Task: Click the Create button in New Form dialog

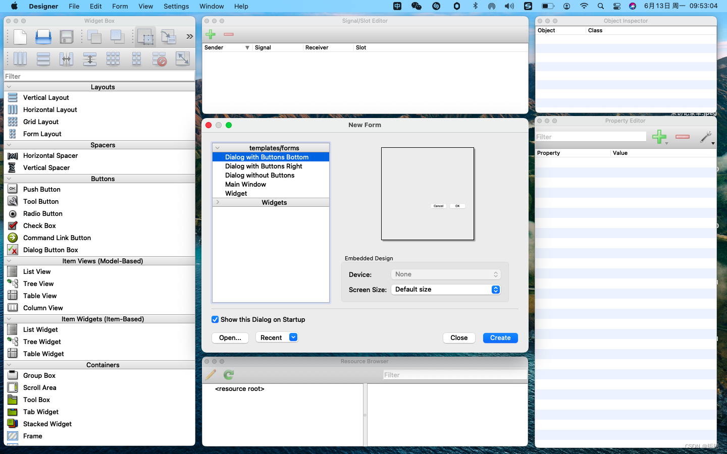Action: 500,338
